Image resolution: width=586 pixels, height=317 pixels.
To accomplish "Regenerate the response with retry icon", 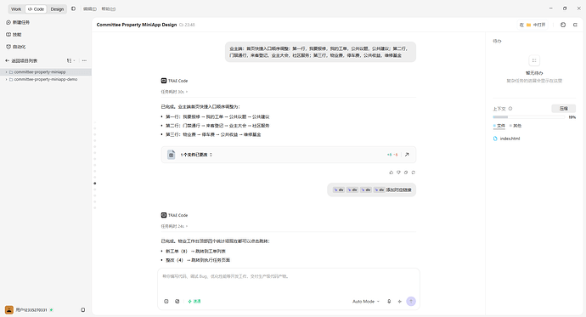I will point(414,173).
